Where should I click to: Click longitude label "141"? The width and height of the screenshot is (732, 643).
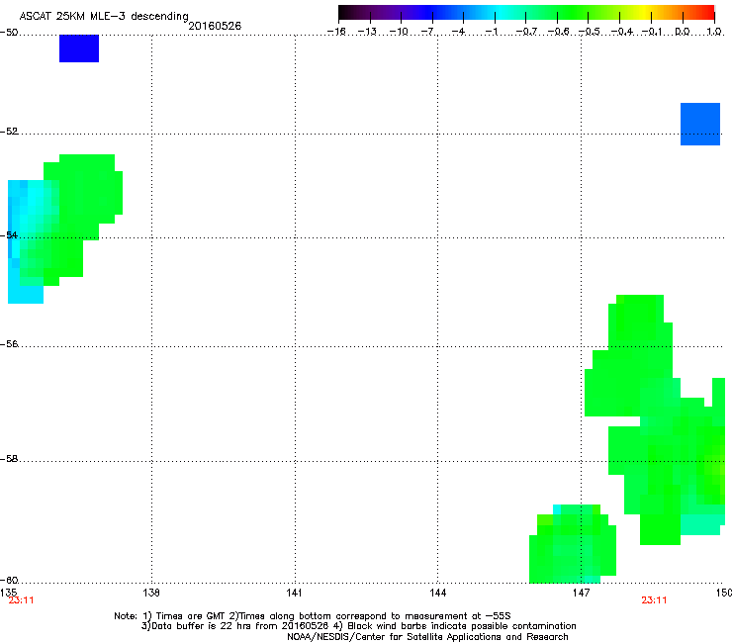294,593
